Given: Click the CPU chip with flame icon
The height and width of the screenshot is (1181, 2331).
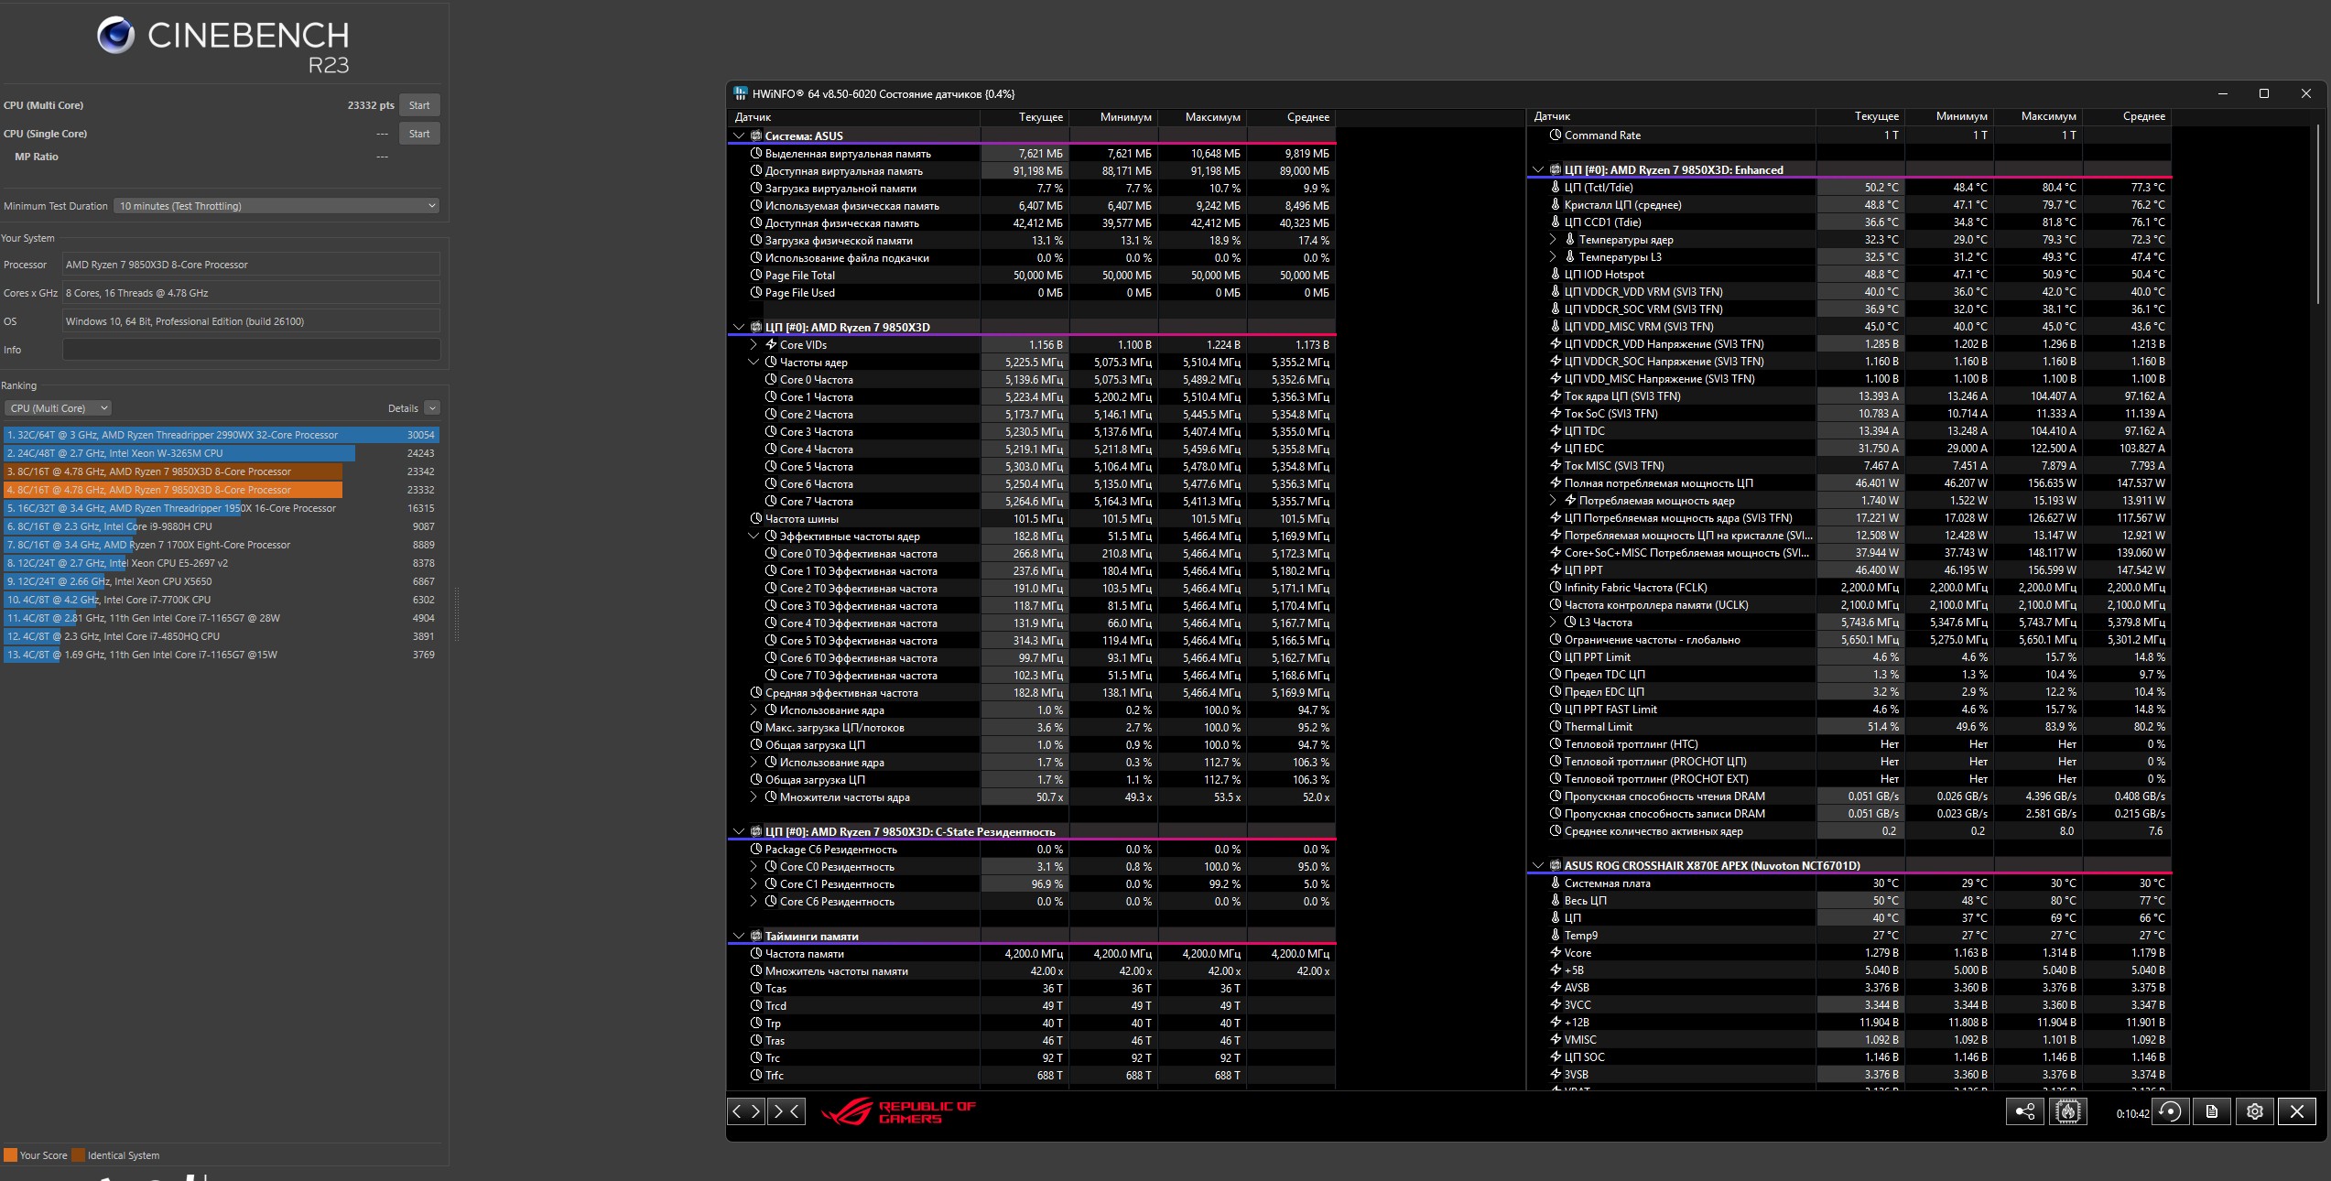Looking at the screenshot, I should pyautogui.click(x=2068, y=1111).
